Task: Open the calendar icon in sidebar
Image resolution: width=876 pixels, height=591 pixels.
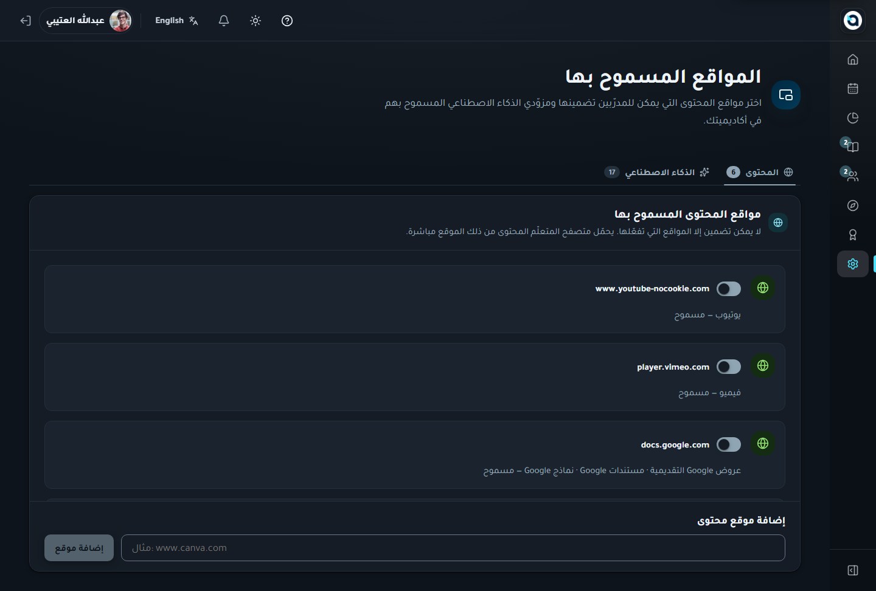Action: (853, 89)
